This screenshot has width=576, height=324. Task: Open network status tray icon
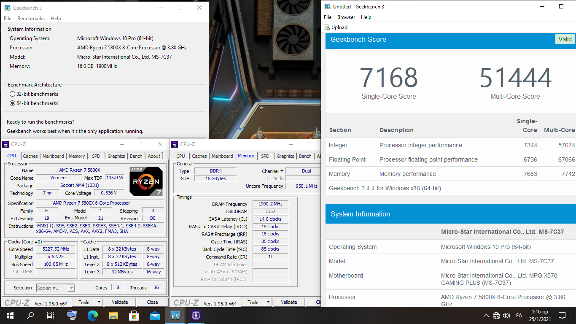496,315
